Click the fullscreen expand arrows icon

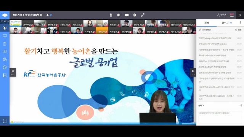click(143, 15)
